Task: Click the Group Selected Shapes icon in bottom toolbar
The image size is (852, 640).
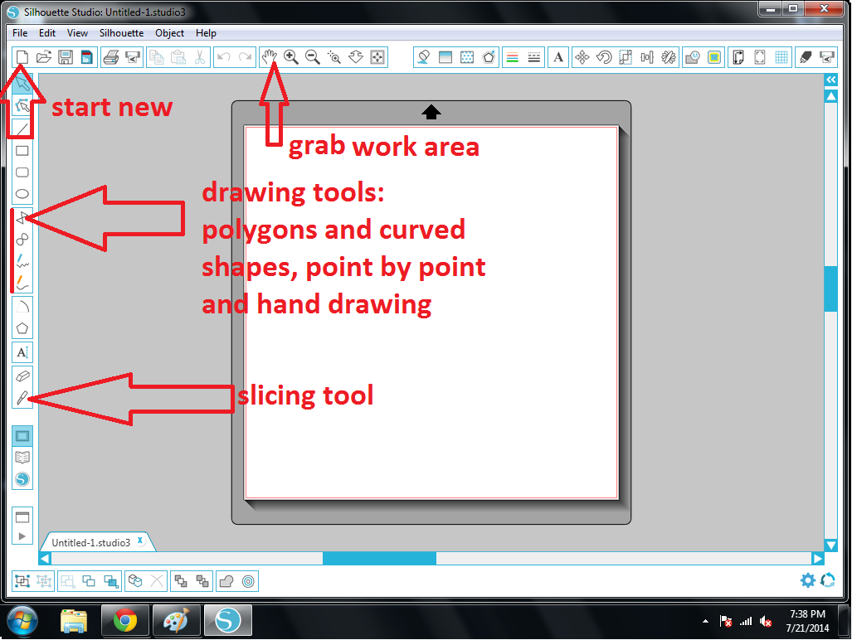Action: click(22, 581)
